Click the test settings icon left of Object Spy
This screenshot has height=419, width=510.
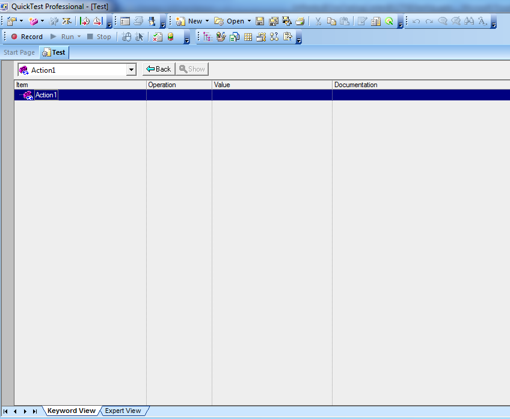(x=376, y=22)
